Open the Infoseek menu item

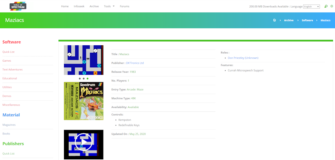(x=79, y=6)
